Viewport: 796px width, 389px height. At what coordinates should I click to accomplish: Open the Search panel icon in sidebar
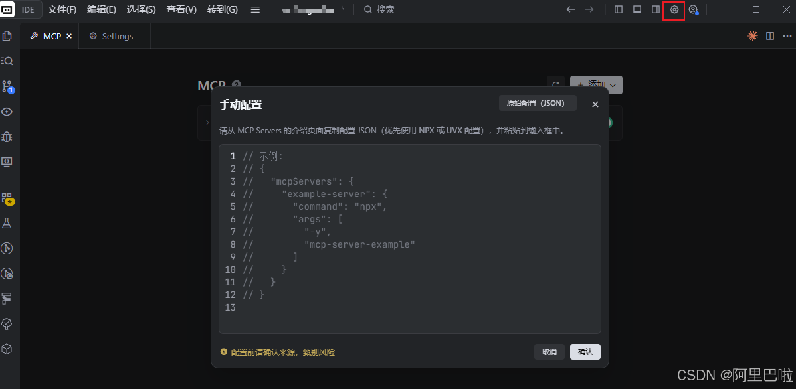point(7,61)
